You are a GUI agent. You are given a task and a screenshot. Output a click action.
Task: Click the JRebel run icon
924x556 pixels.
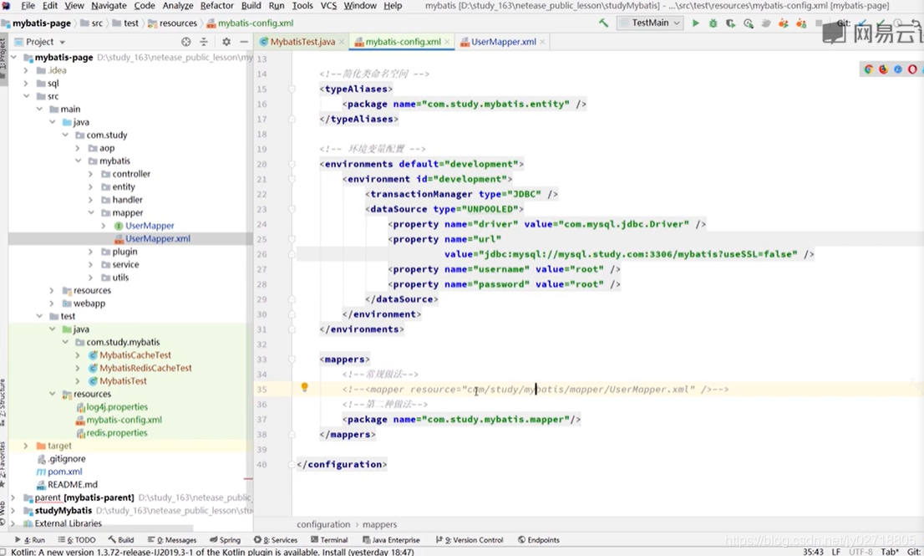pos(784,23)
